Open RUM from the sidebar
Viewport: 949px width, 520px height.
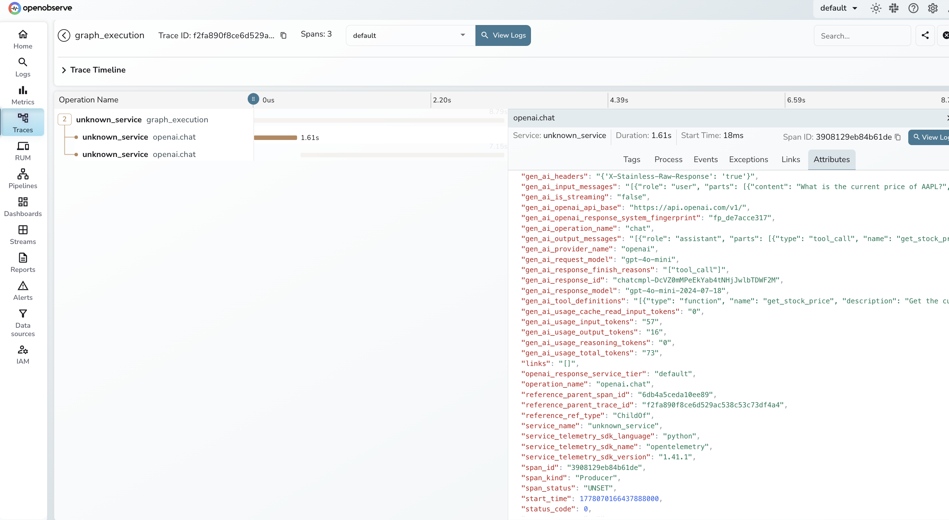(23, 151)
